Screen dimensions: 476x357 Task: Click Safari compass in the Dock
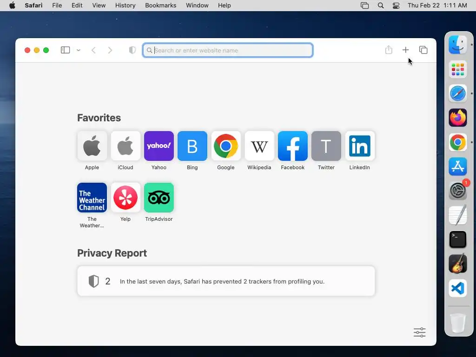click(458, 93)
